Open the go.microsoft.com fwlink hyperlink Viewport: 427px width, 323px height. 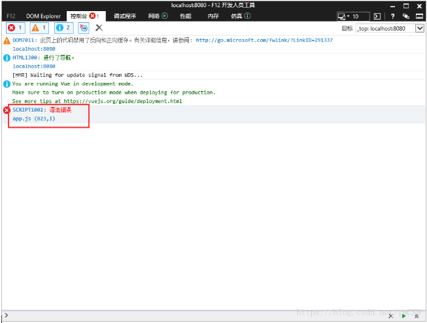pos(264,40)
